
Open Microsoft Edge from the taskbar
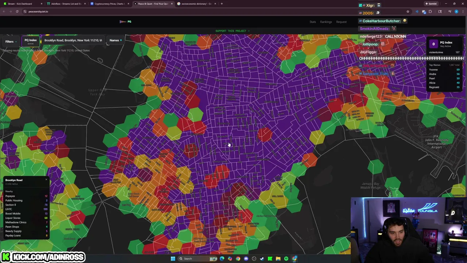(x=222, y=259)
